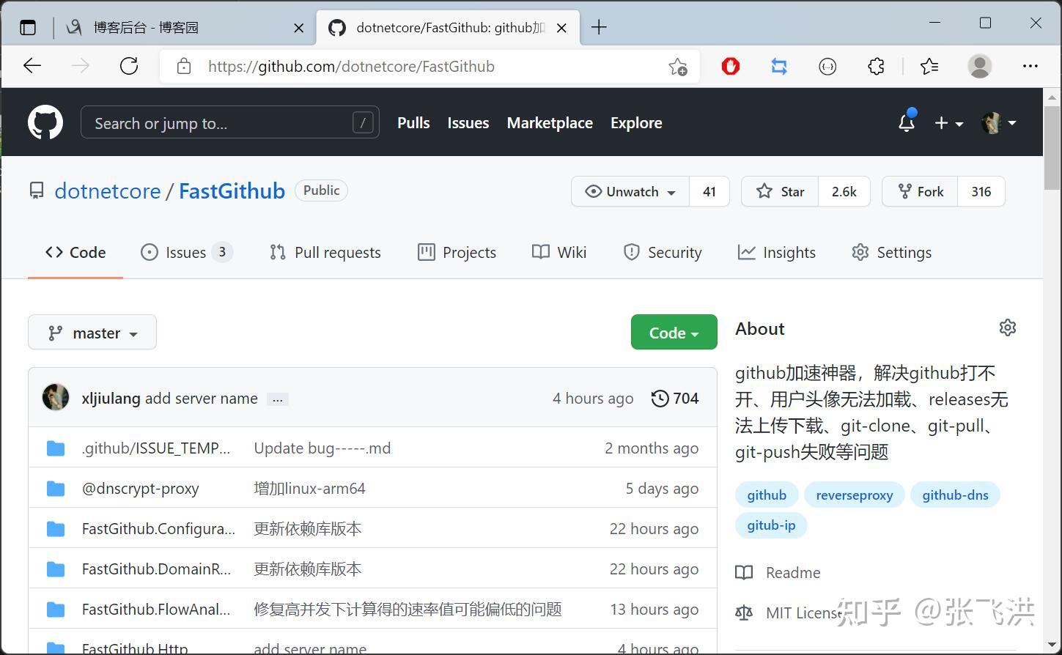Open the master branch selector
Screen dimensions: 1062x655
[92, 332]
